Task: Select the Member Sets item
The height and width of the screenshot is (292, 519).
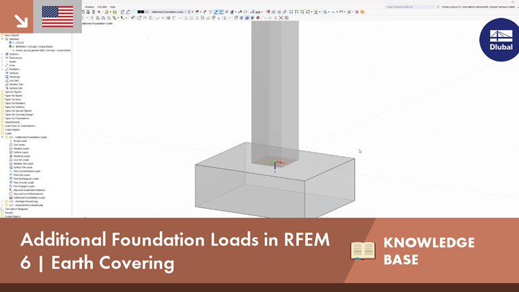Action: 16,85
